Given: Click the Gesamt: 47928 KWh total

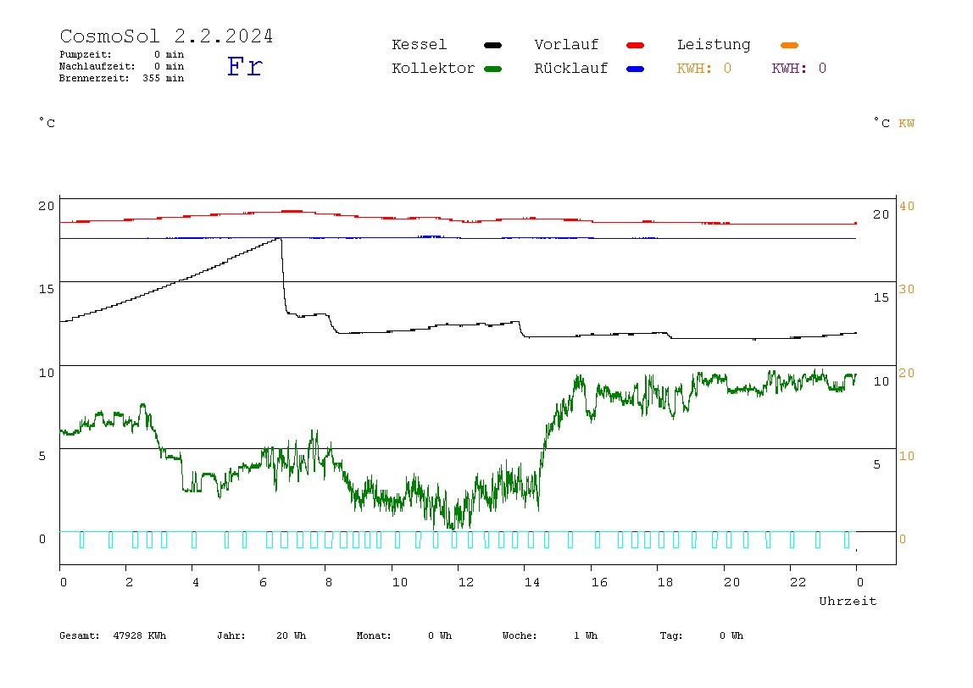Looking at the screenshot, I should coord(113,635).
